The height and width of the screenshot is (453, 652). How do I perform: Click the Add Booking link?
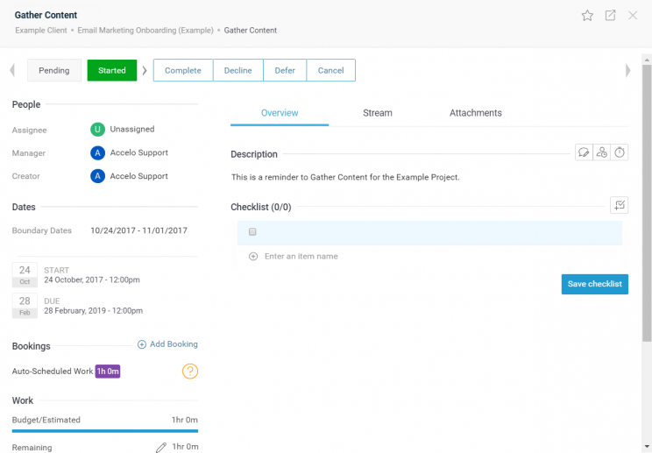[167, 344]
